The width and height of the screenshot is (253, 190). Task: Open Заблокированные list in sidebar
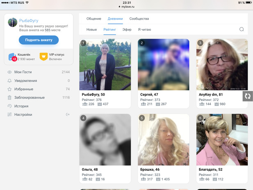pyautogui.click(x=39, y=98)
